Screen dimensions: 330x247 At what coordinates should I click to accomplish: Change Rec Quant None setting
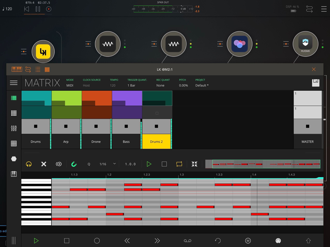tap(160, 85)
